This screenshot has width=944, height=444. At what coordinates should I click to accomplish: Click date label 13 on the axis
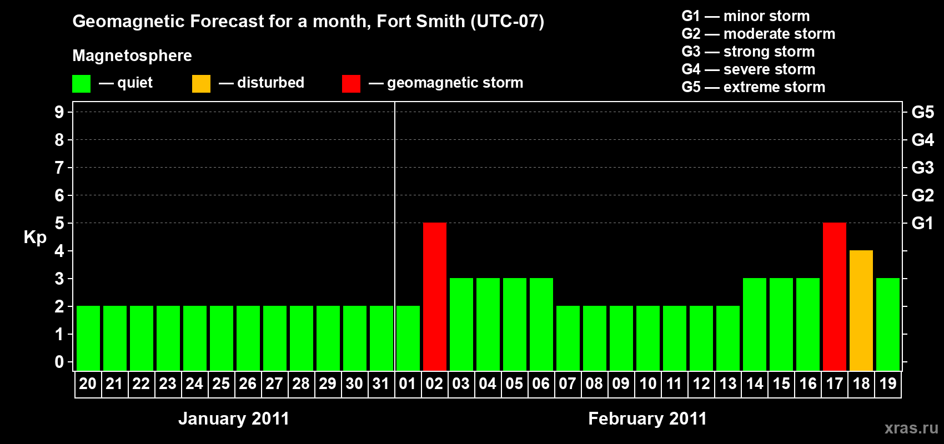[728, 384]
